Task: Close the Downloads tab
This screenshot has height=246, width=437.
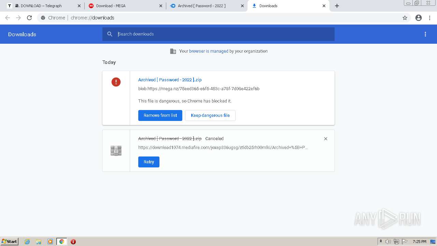Action: pos(324,6)
